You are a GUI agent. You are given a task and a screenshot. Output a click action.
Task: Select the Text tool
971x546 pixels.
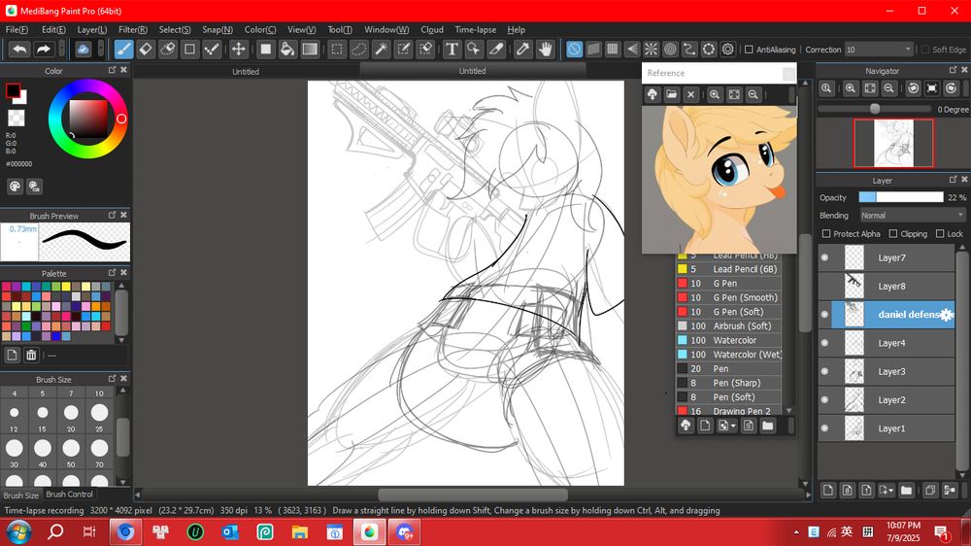point(452,50)
